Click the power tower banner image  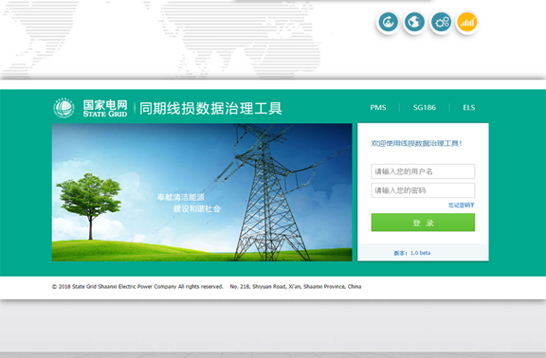pos(202,192)
